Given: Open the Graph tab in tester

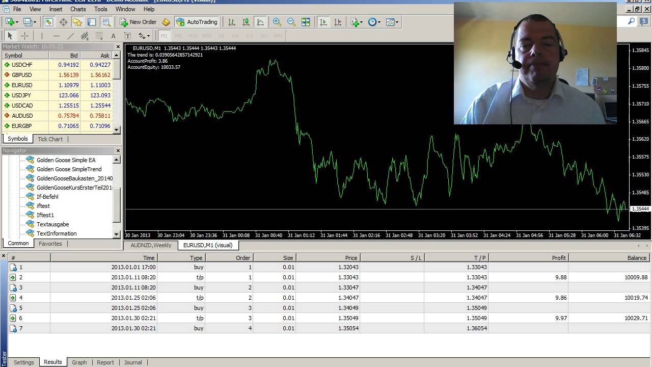Looking at the screenshot, I should 79,362.
